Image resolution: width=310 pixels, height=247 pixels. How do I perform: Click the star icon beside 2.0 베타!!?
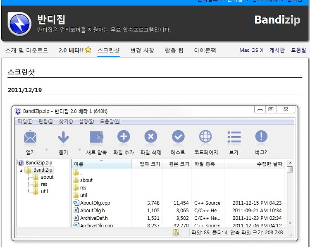coord(88,50)
